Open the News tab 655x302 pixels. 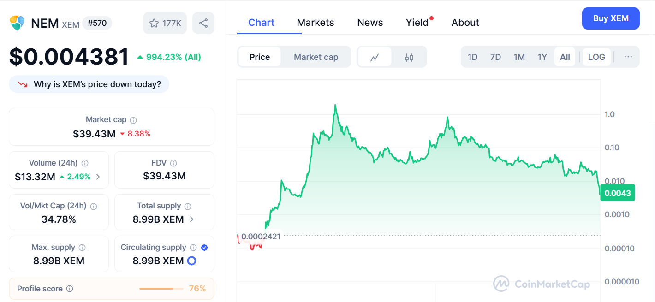coord(370,23)
